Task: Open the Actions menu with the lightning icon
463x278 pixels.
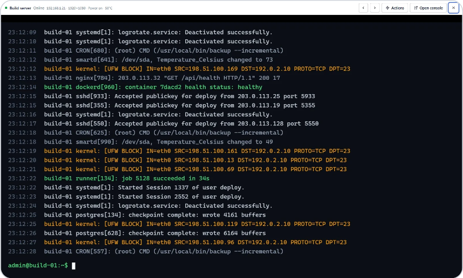Action: pyautogui.click(x=395, y=8)
